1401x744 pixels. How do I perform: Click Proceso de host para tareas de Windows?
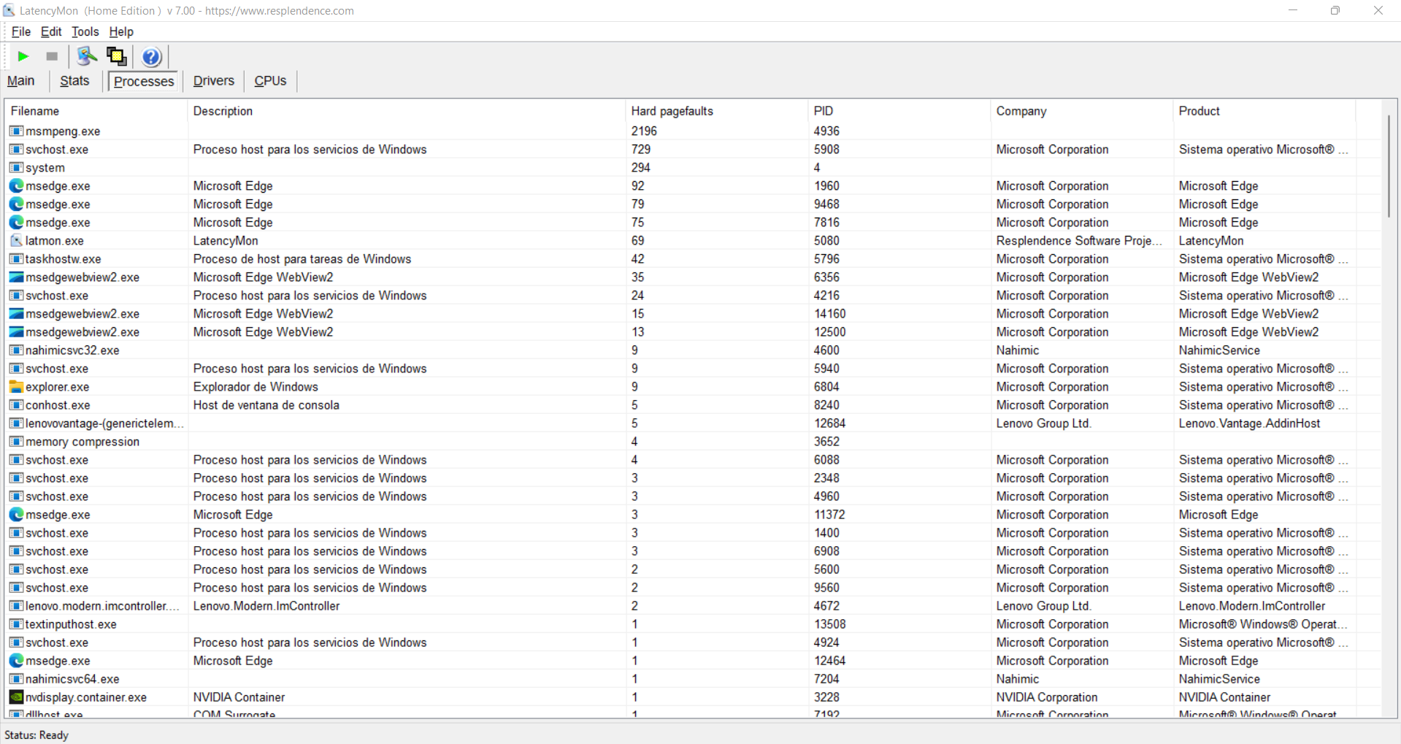tap(302, 259)
